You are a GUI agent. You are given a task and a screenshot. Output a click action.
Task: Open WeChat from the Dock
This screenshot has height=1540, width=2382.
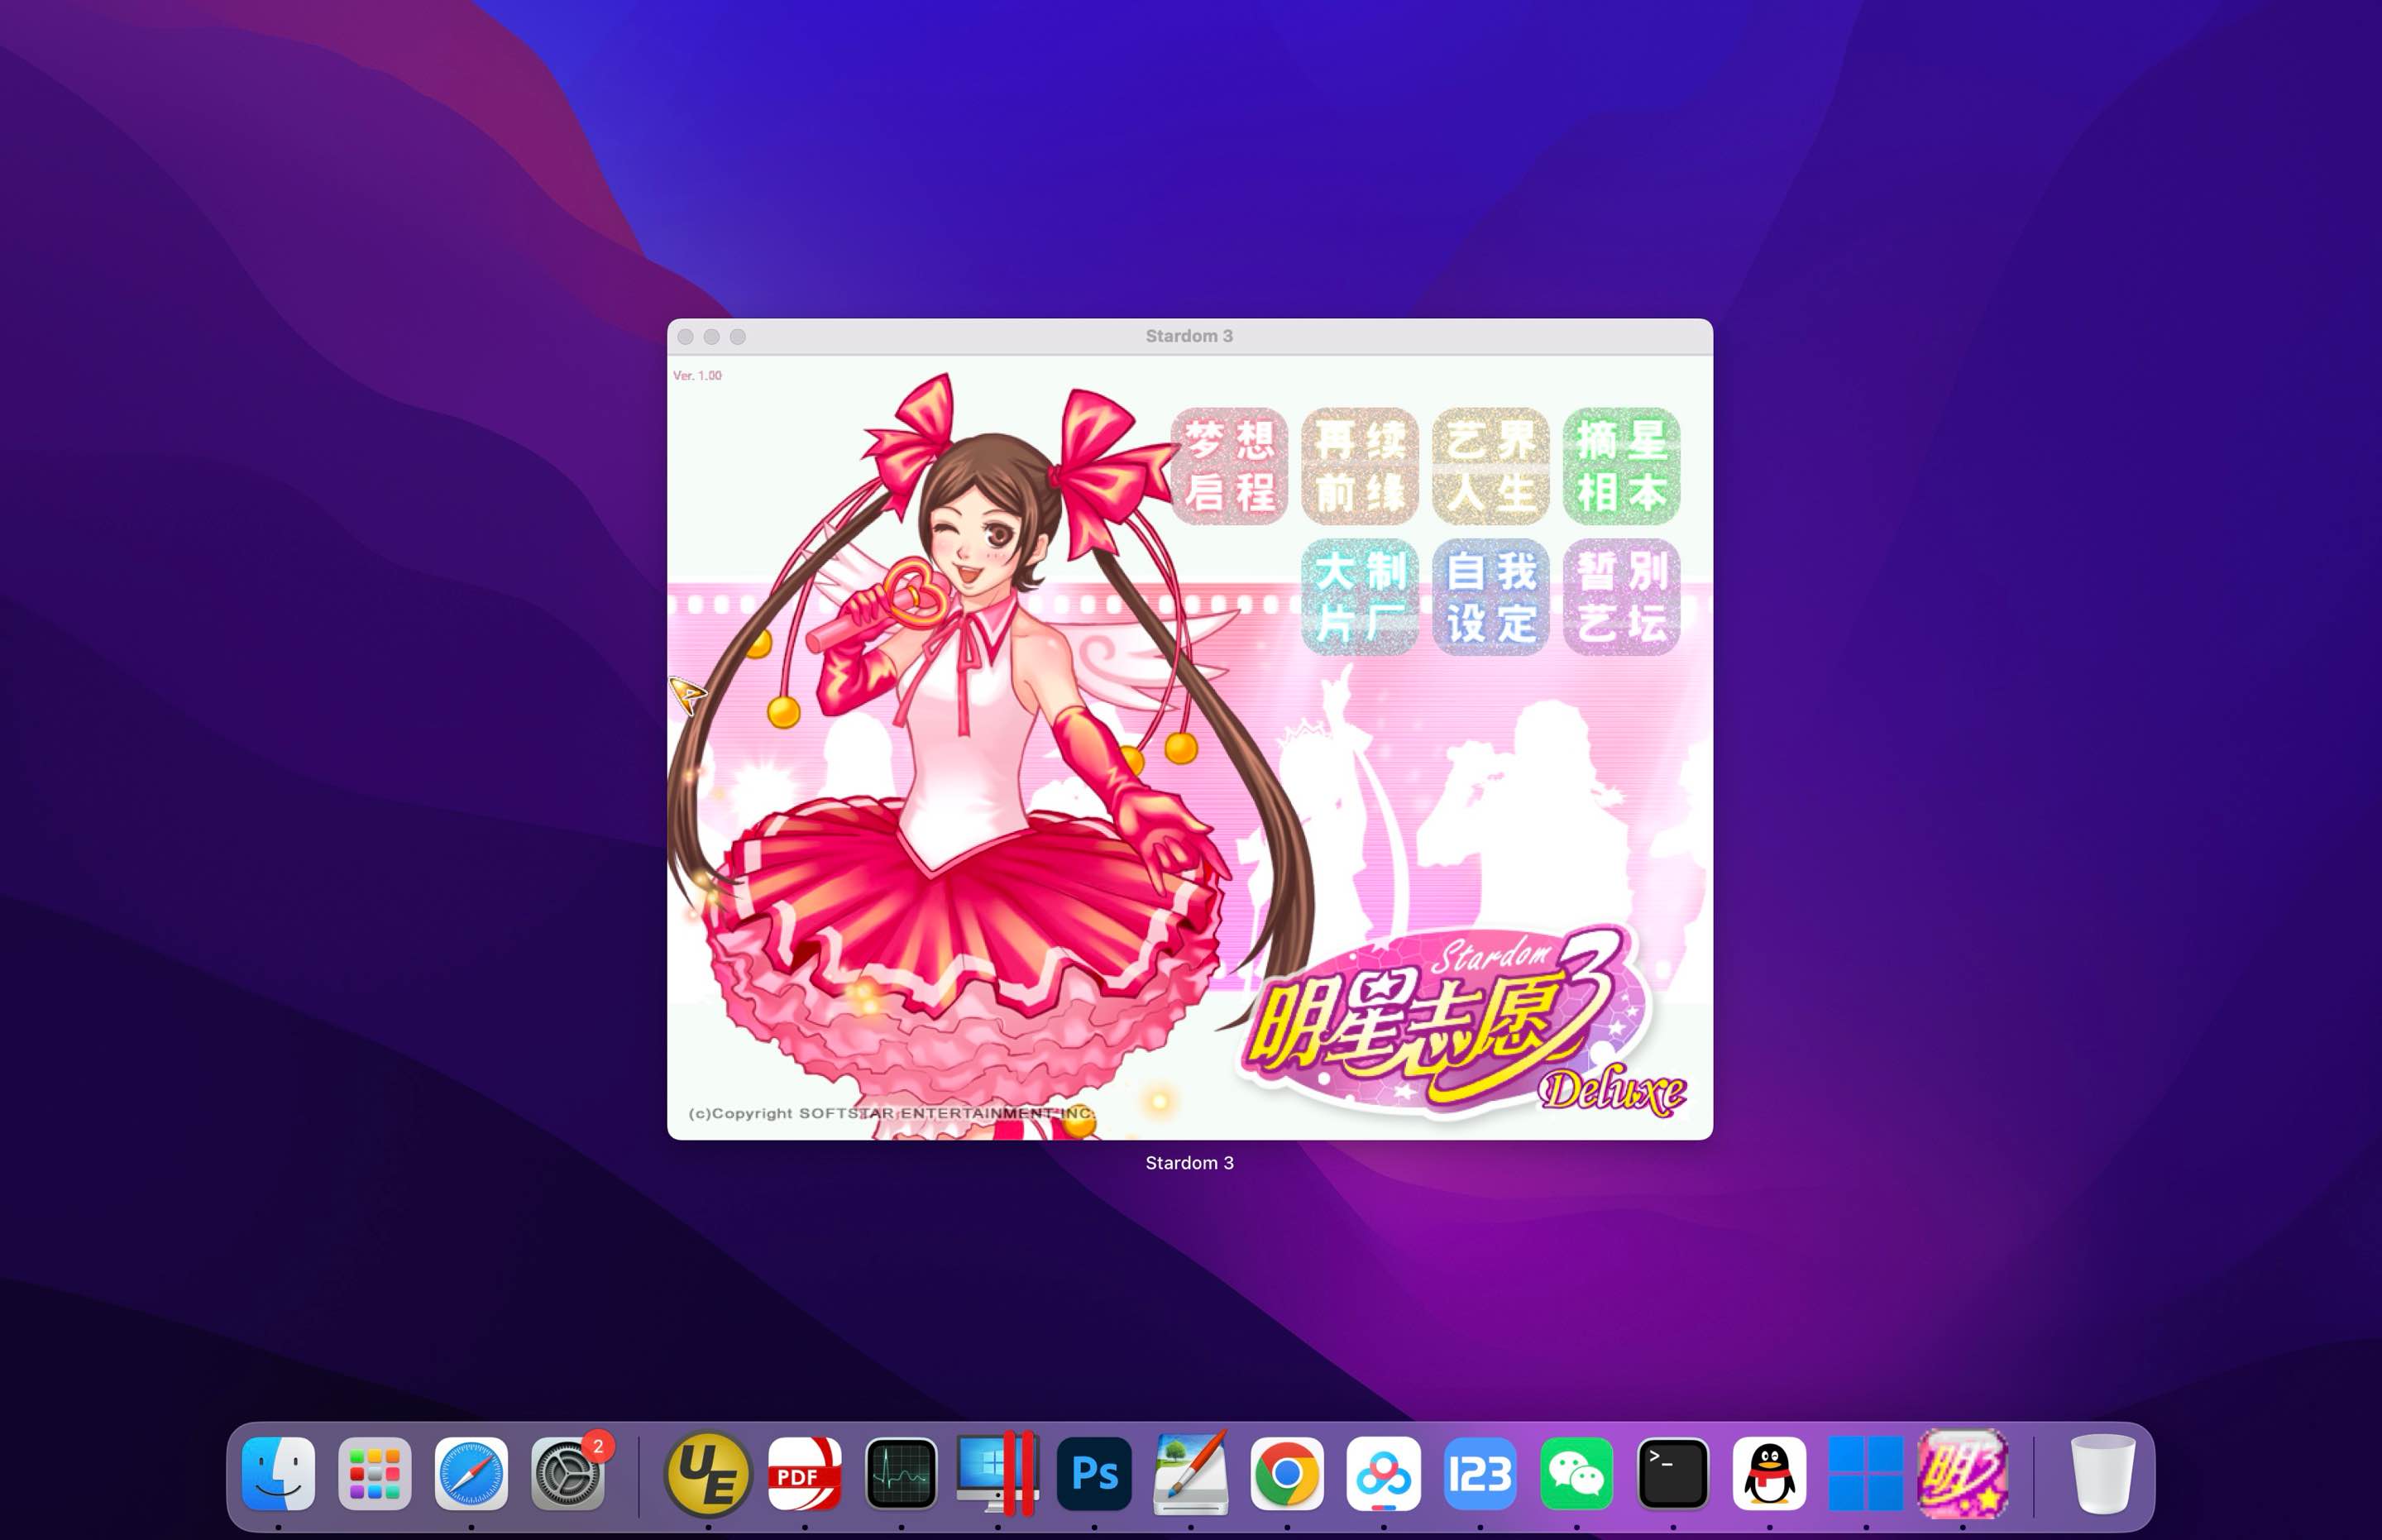tap(1576, 1474)
